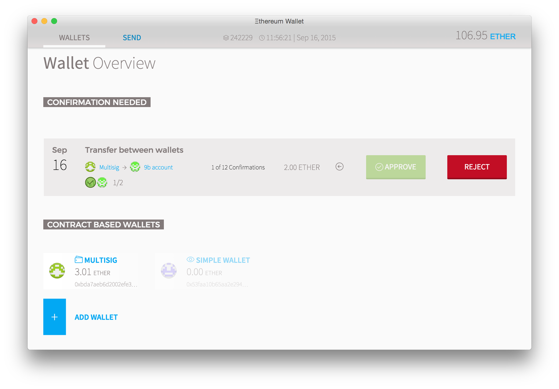Click the Simple Wallet avatar icon

click(x=169, y=271)
